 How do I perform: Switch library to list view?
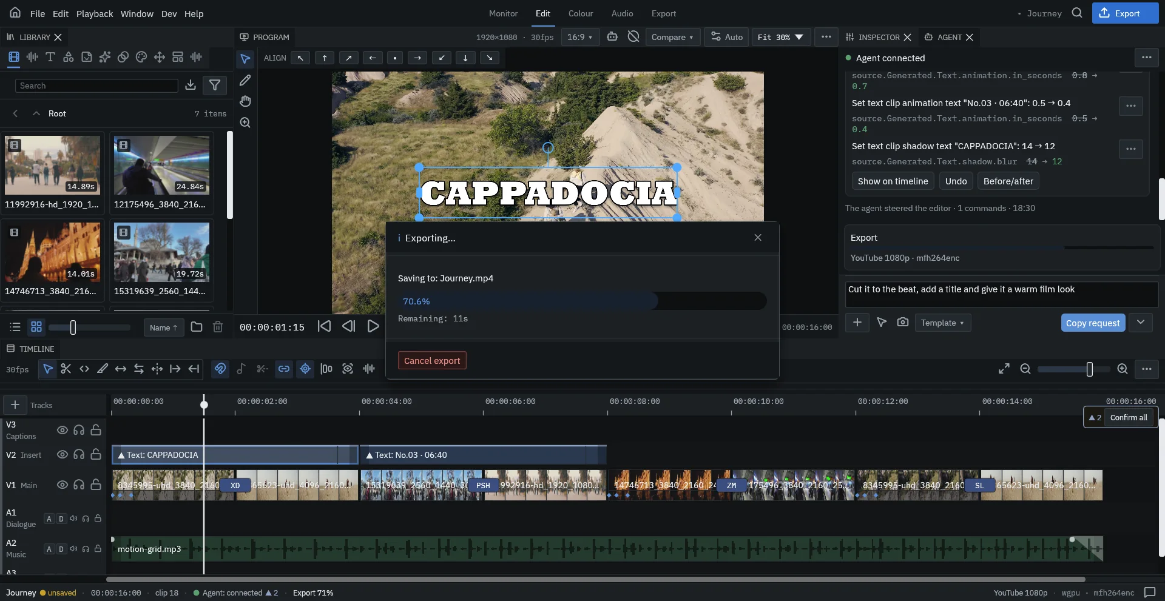click(15, 327)
